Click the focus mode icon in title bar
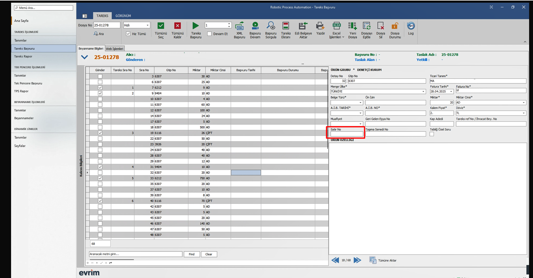Image resolution: width=533 pixels, height=278 pixels. (x=491, y=7)
